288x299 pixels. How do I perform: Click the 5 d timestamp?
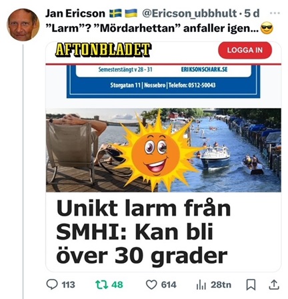(x=252, y=13)
